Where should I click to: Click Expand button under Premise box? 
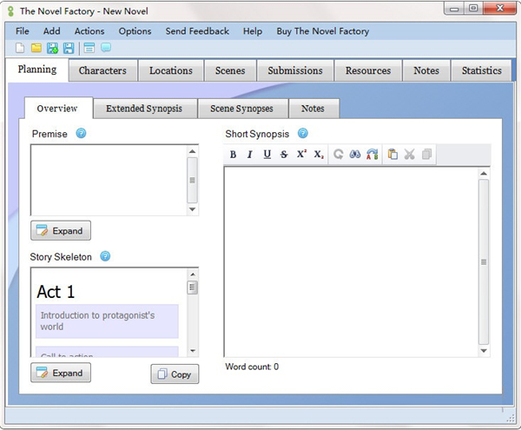[x=61, y=231]
